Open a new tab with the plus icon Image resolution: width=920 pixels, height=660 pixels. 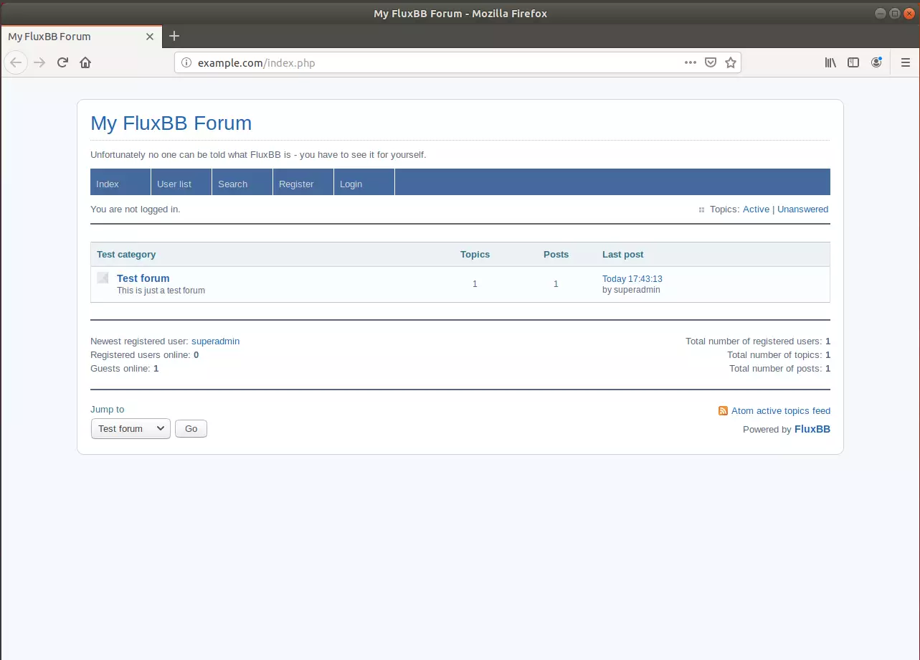click(174, 36)
